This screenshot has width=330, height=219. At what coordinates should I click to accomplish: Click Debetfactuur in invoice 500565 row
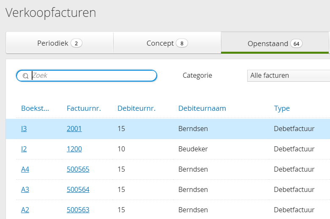click(294, 169)
